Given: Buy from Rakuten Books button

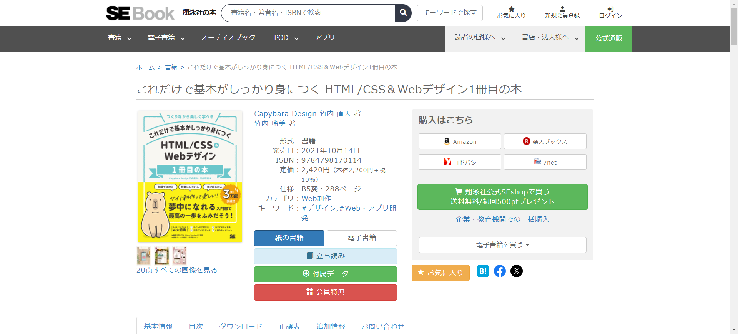Looking at the screenshot, I should 545,141.
